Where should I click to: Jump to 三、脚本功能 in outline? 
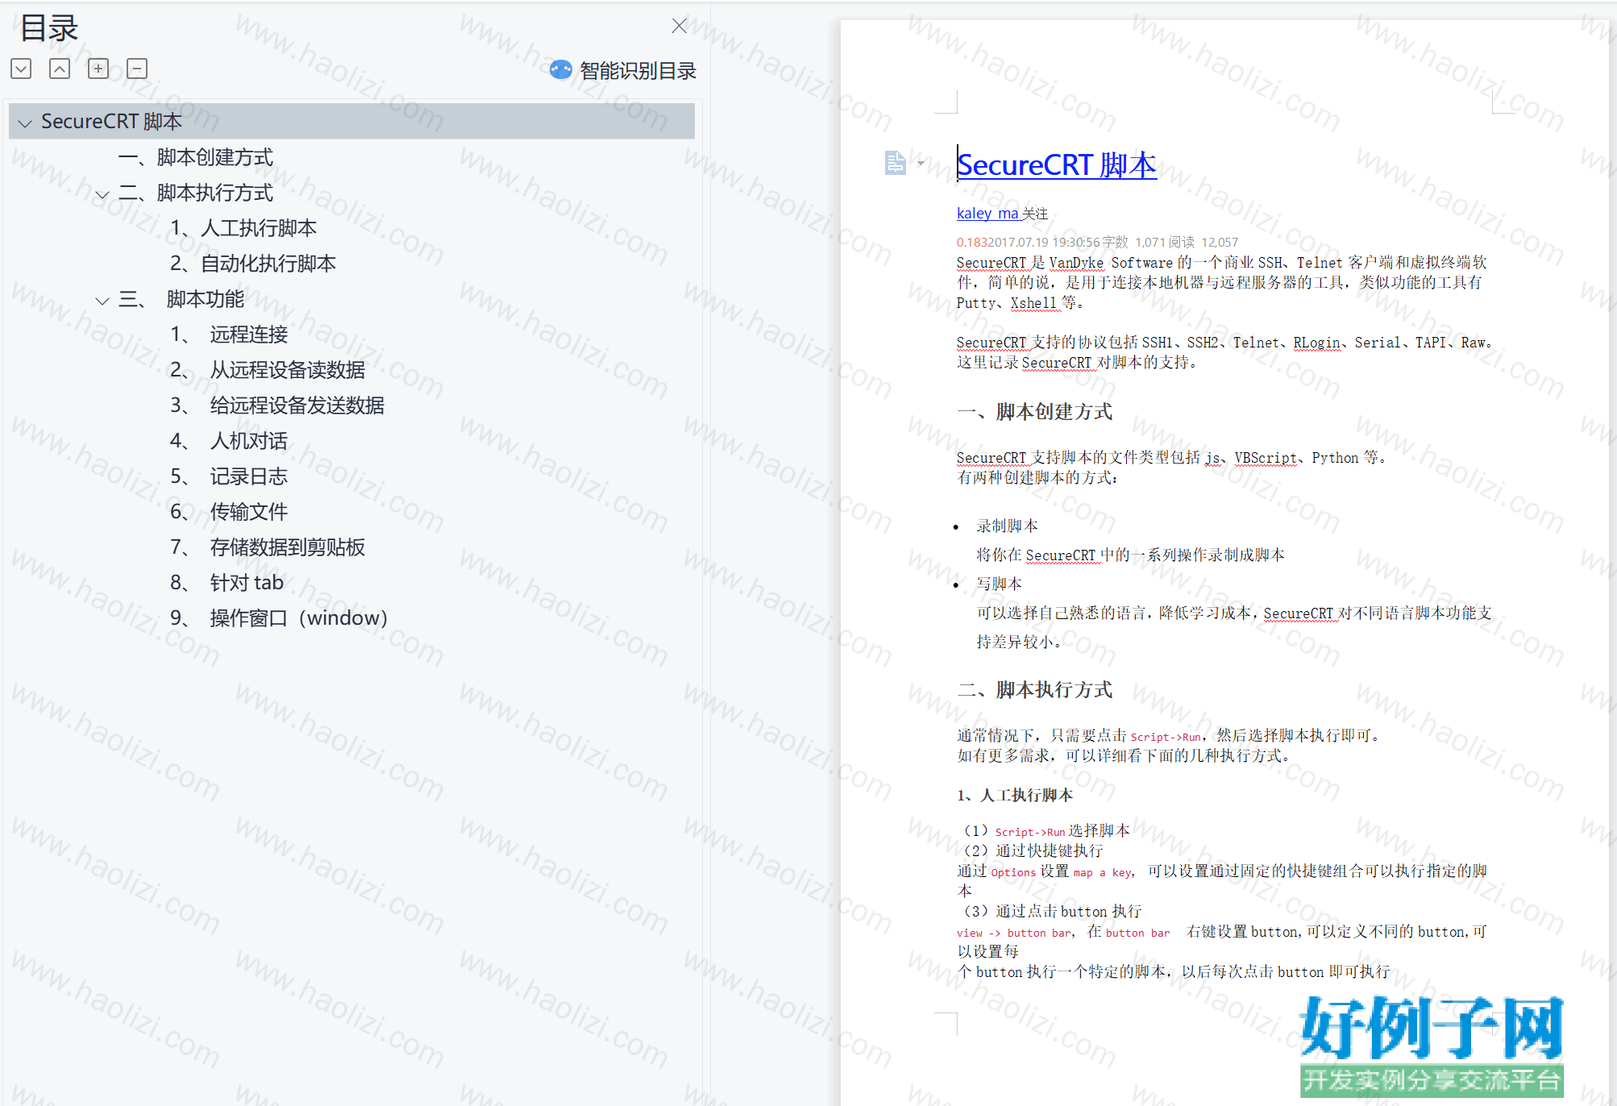pyautogui.click(x=181, y=299)
